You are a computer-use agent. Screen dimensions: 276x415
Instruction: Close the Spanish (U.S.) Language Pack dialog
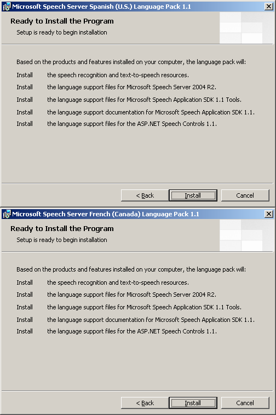point(268,7)
